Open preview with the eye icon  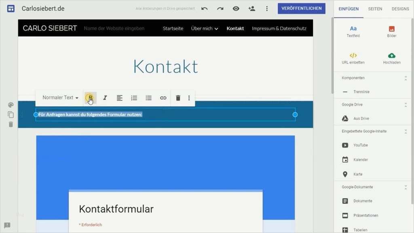[236, 8]
